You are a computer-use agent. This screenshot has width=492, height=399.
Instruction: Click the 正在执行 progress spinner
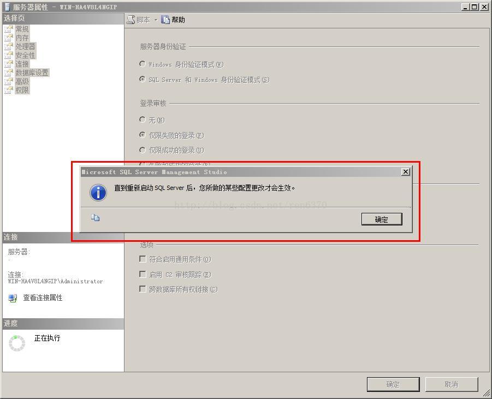tap(17, 343)
